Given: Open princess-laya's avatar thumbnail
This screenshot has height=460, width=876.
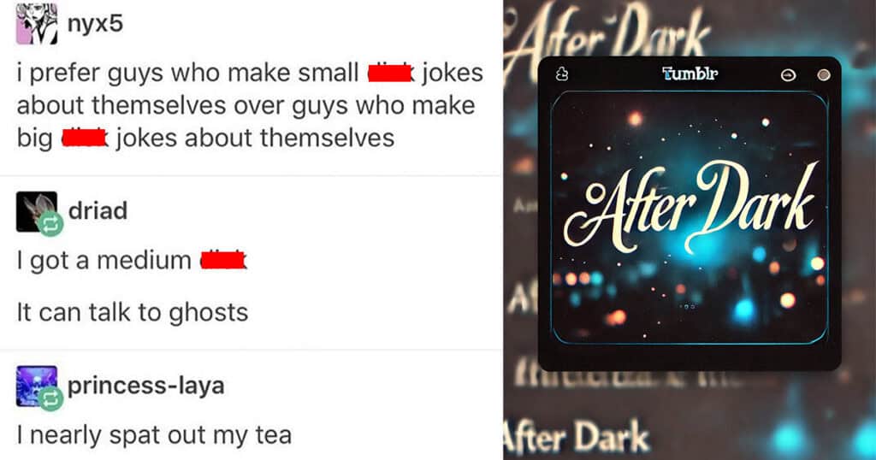Looking at the screenshot, I should point(36,386).
